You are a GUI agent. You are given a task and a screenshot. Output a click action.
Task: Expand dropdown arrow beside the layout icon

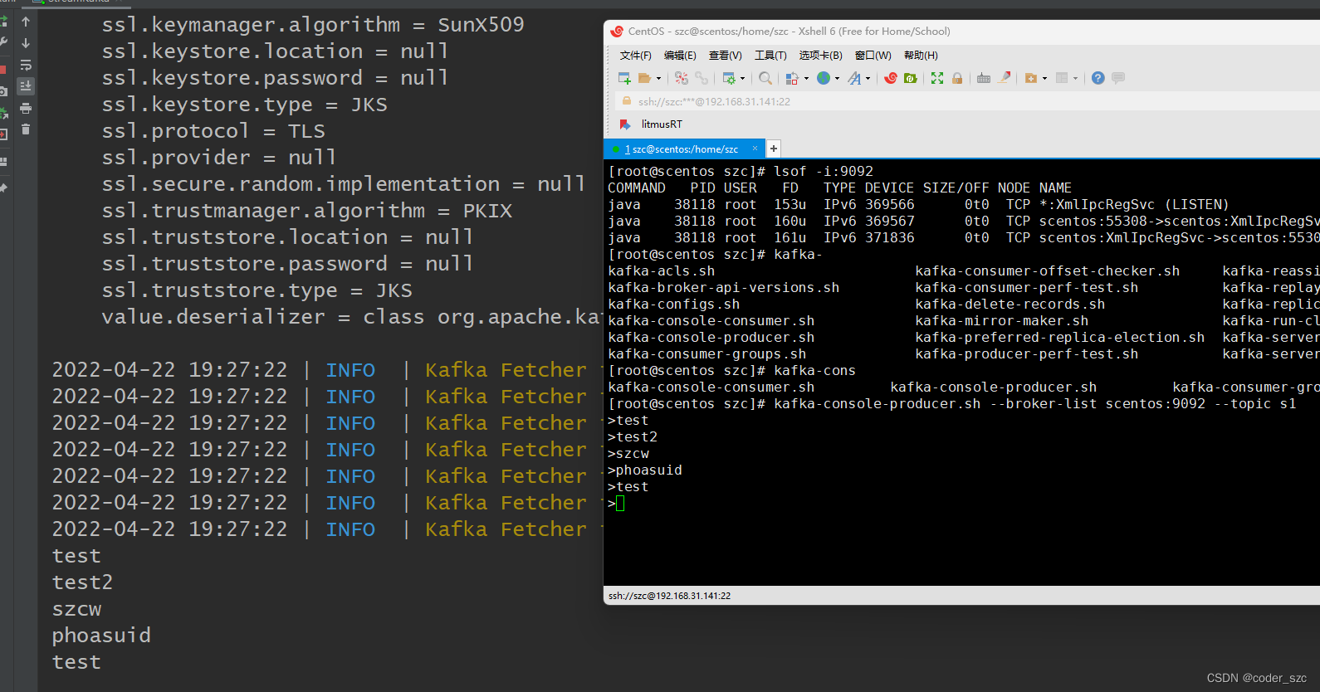1075,79
